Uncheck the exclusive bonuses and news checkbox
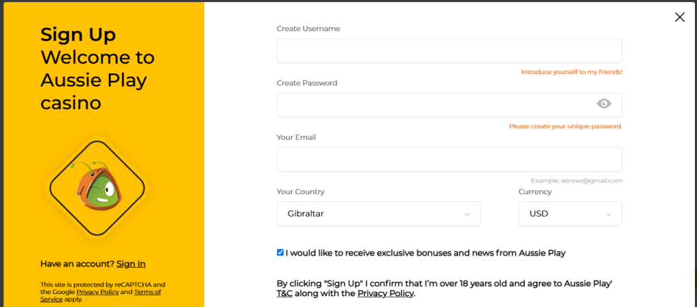The image size is (697, 307). pyautogui.click(x=280, y=253)
